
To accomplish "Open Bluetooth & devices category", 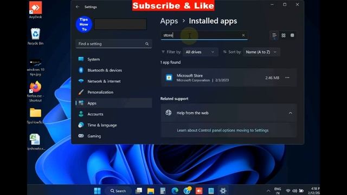I will [113, 70].
